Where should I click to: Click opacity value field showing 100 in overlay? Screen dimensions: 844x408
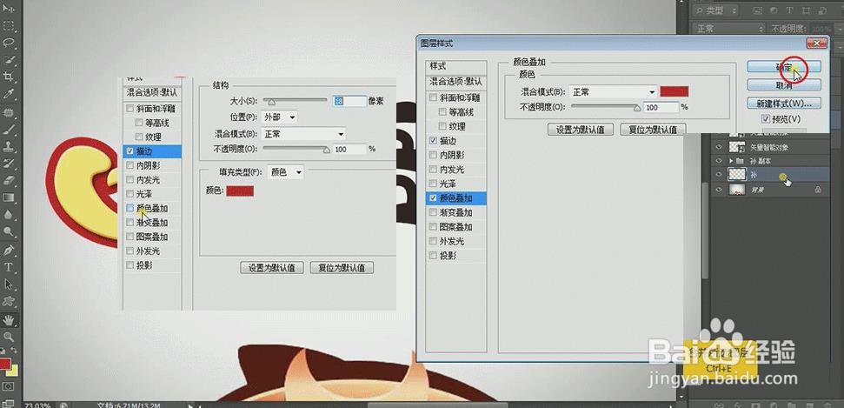click(x=661, y=107)
